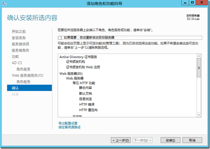
Task: Go to Web 服务器角色(IIS) step
Action: (x=28, y=75)
